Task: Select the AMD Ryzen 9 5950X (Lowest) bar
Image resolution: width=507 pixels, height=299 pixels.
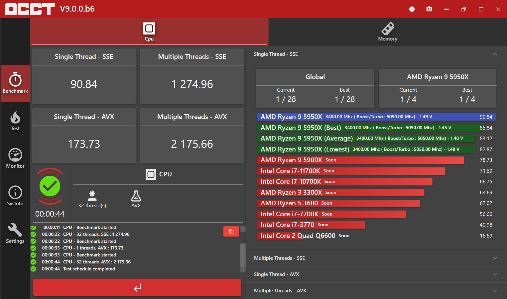Action: point(366,149)
